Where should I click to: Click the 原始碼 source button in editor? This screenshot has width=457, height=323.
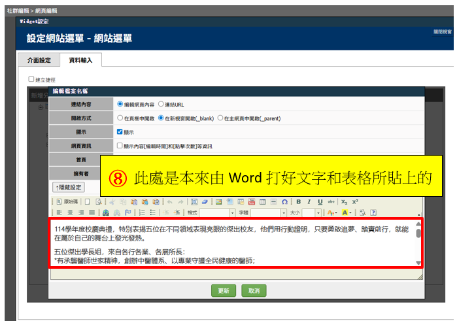pyautogui.click(x=68, y=202)
